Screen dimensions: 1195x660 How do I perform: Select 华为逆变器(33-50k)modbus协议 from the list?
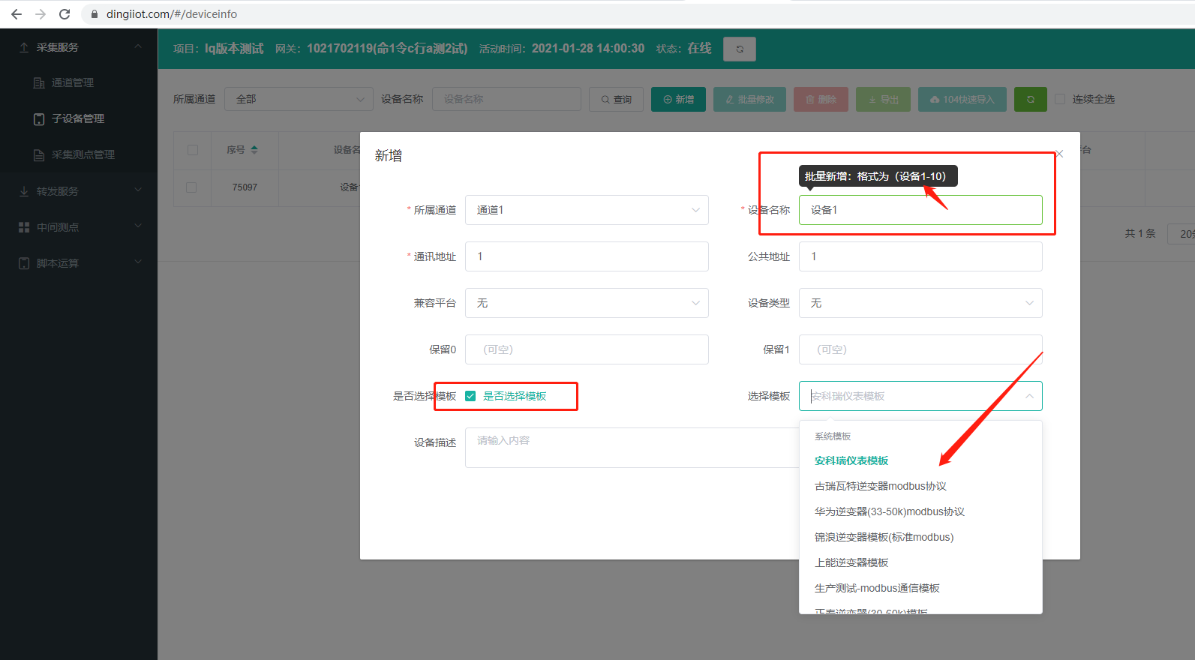pos(889,511)
